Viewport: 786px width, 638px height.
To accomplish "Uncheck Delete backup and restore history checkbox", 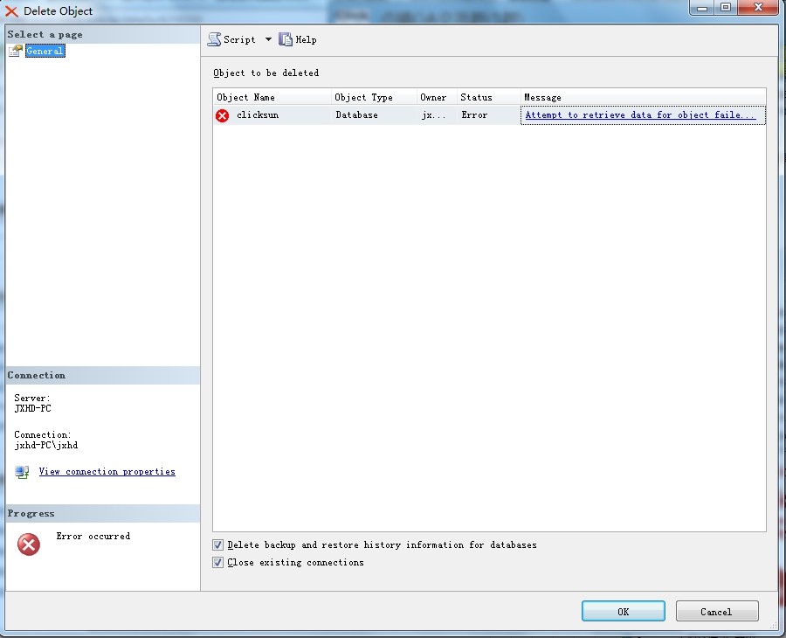I will pos(217,544).
